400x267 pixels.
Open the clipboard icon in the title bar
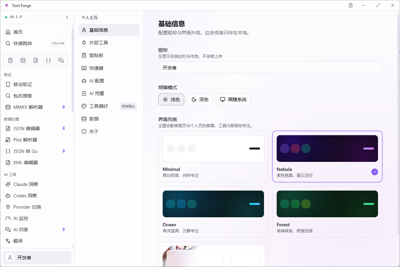point(351,5)
